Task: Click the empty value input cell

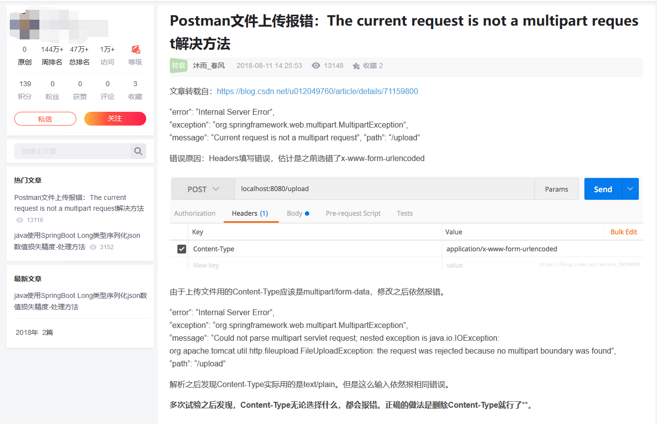Action: 542,265
